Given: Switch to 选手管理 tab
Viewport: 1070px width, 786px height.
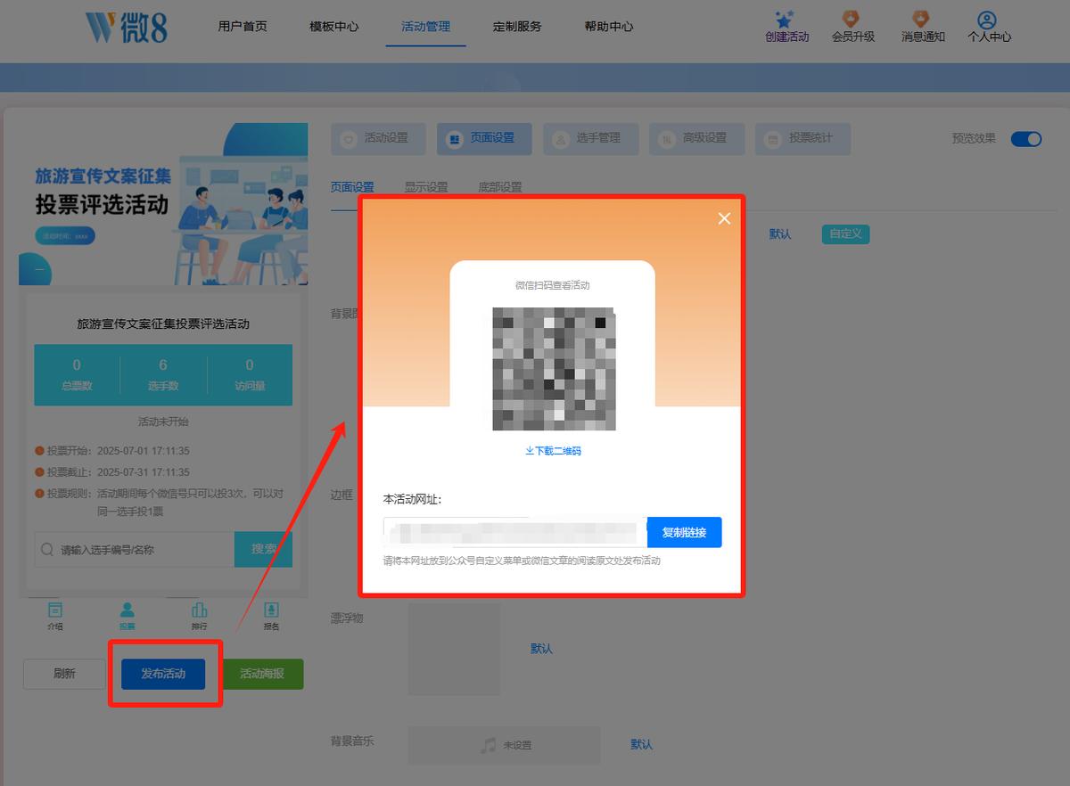Looking at the screenshot, I should pyautogui.click(x=590, y=138).
